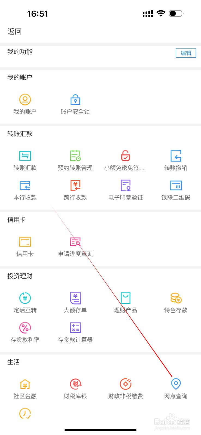Open the 信用卡 credit card icon
Image resolution: width=201 pixels, height=435 pixels.
[25, 242]
